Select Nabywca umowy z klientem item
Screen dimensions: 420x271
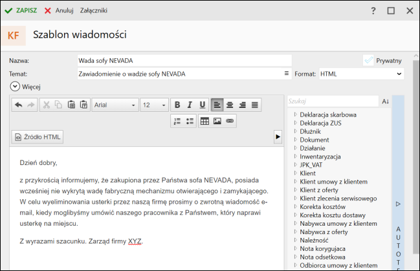[338, 223]
